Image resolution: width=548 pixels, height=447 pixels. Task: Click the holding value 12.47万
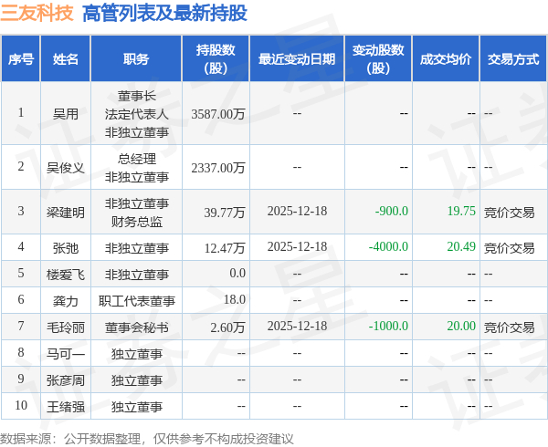point(225,248)
